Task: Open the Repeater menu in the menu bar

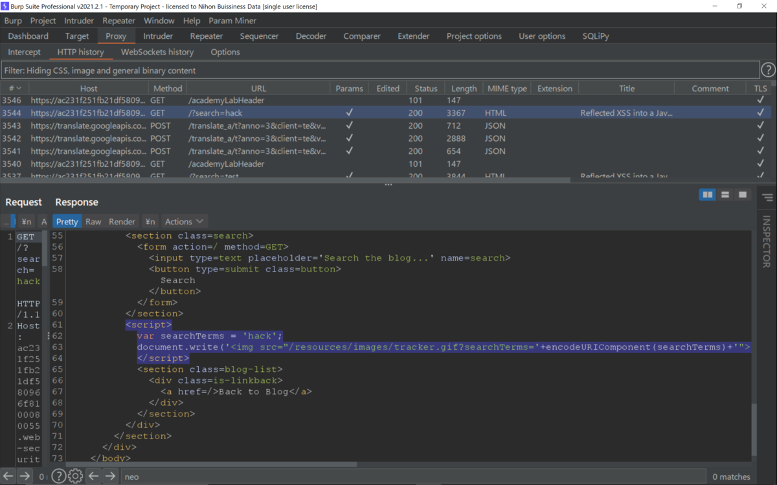Action: [118, 20]
